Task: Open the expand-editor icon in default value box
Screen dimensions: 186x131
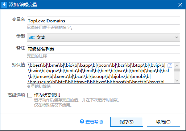Action: tap(170, 66)
